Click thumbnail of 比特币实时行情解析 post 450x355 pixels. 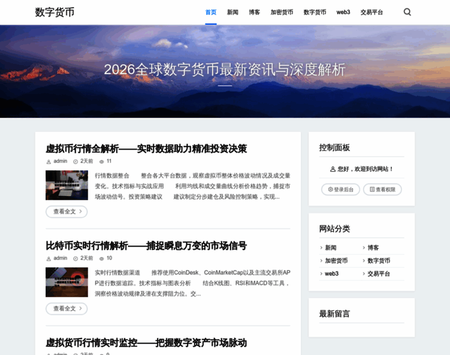[67, 282]
